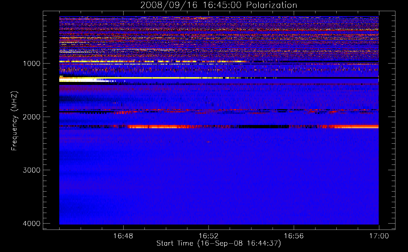
Task: Click the 17:00 time tick label
Action: pyautogui.click(x=379, y=236)
